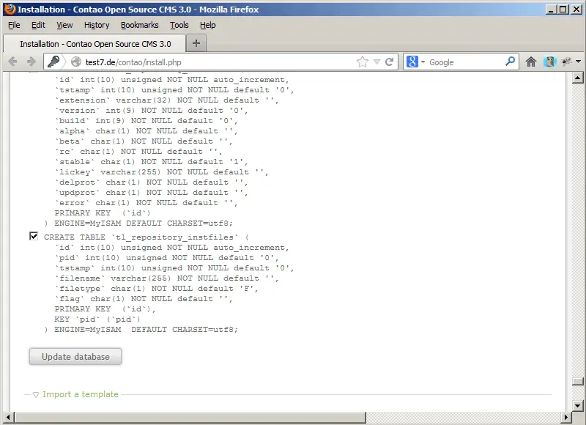Click the forward navigation arrow
586x425 pixels.
point(31,62)
